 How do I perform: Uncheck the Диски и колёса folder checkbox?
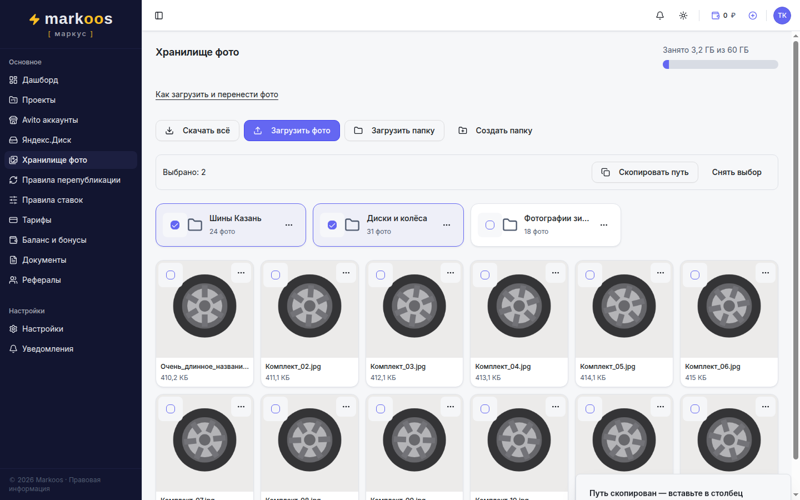tap(332, 225)
